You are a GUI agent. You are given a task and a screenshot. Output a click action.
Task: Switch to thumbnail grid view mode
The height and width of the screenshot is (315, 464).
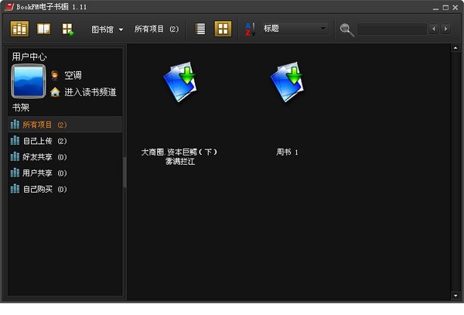click(223, 29)
